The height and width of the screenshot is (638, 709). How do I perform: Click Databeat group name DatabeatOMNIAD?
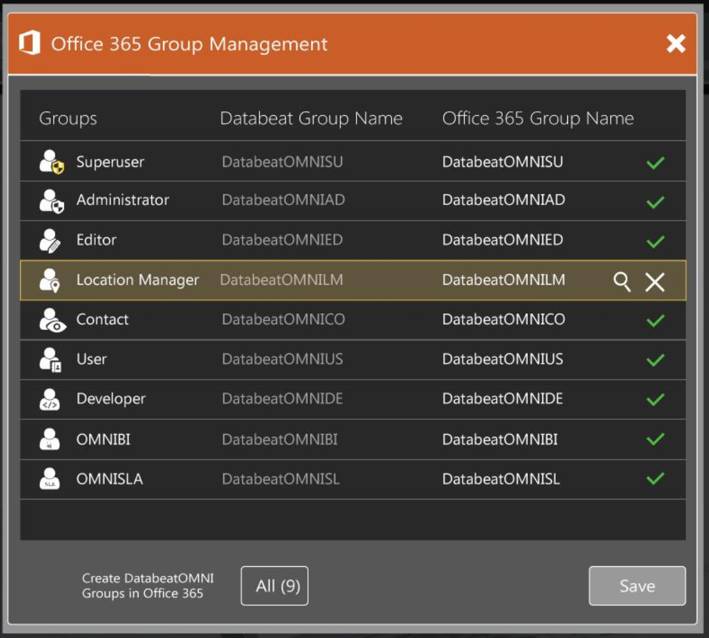(x=283, y=200)
